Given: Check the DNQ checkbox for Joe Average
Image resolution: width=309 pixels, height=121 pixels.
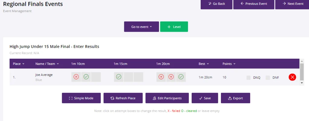Looking at the screenshot, I should [x=249, y=78].
